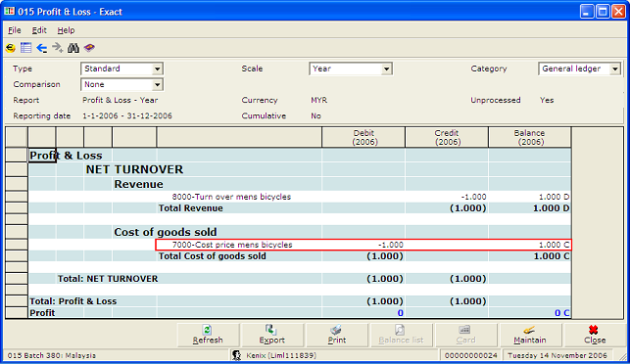This screenshot has height=364, width=630.
Task: Click the Maintain button
Action: (530, 335)
